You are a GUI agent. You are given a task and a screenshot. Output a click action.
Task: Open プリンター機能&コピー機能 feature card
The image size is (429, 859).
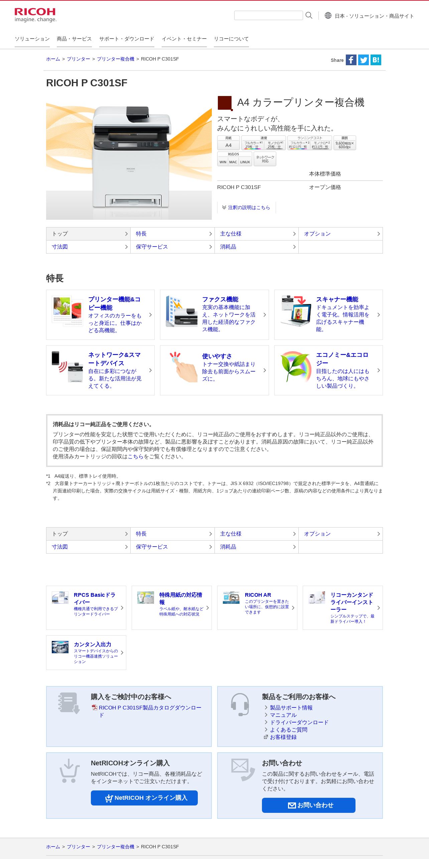(100, 315)
